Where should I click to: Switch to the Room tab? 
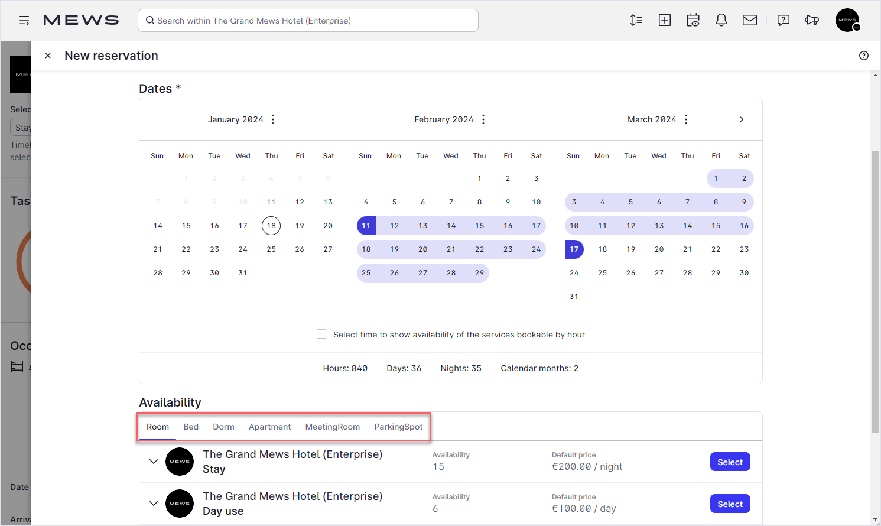coord(158,427)
